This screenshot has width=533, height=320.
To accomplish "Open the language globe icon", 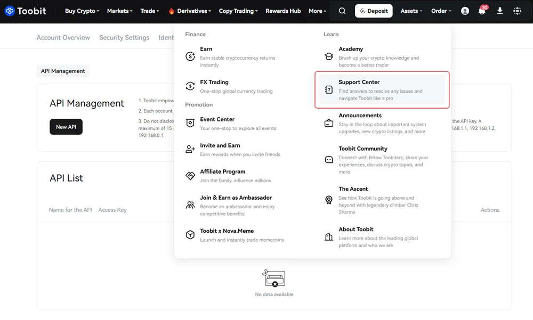I will click(517, 11).
